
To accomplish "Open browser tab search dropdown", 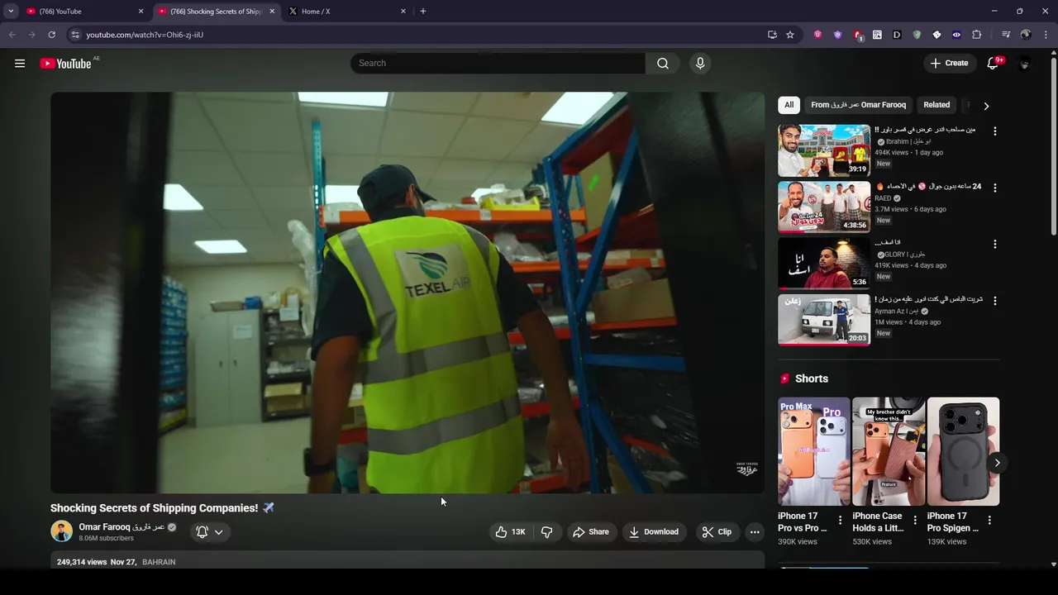I will pos(11,12).
